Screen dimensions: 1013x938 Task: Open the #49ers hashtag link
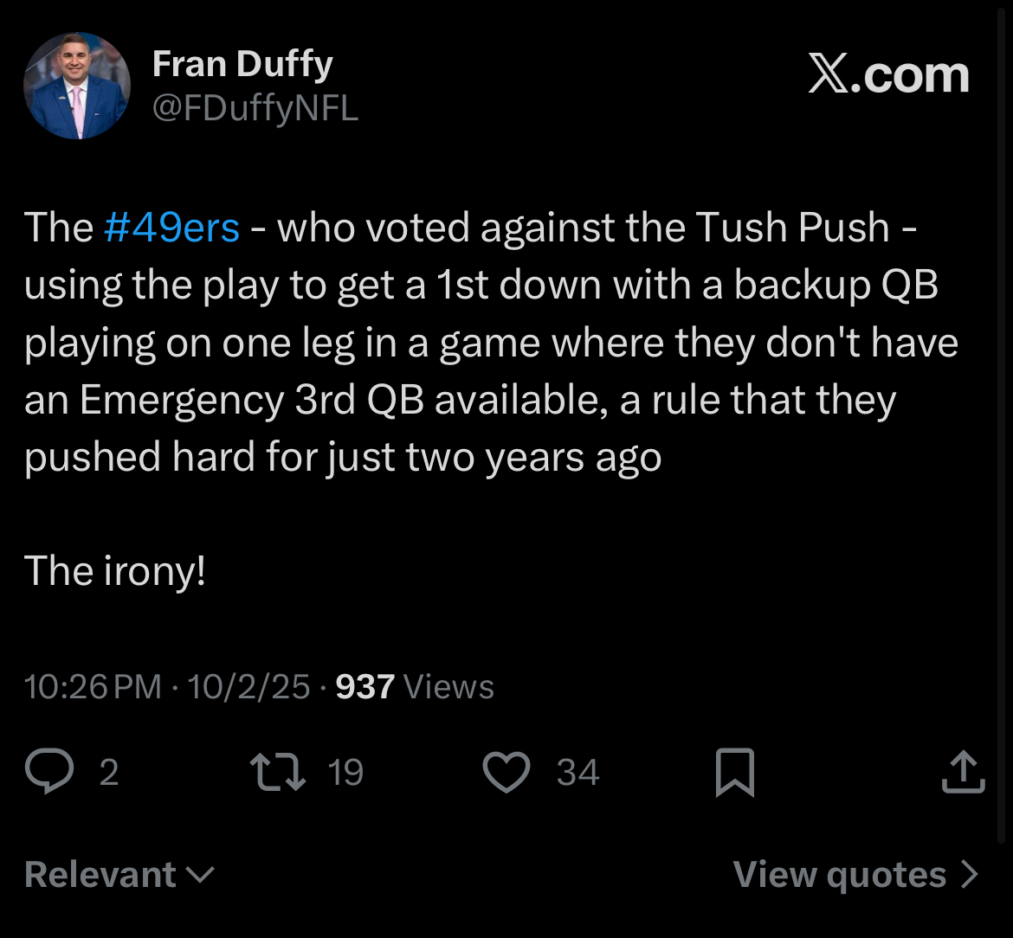tap(171, 228)
